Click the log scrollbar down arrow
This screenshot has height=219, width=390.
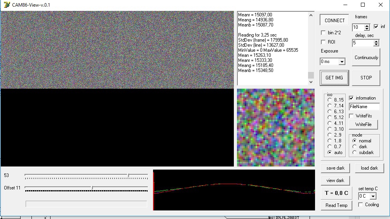311,82
